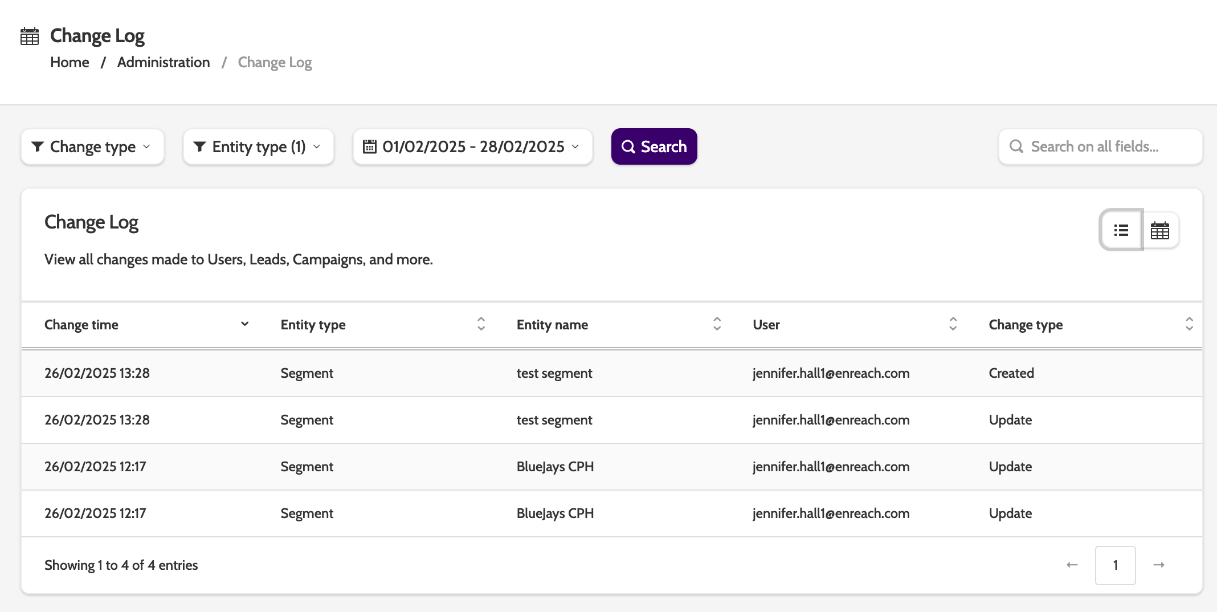Sort by Entity name column arrows
Viewport: 1217px width, 612px height.
[717, 324]
